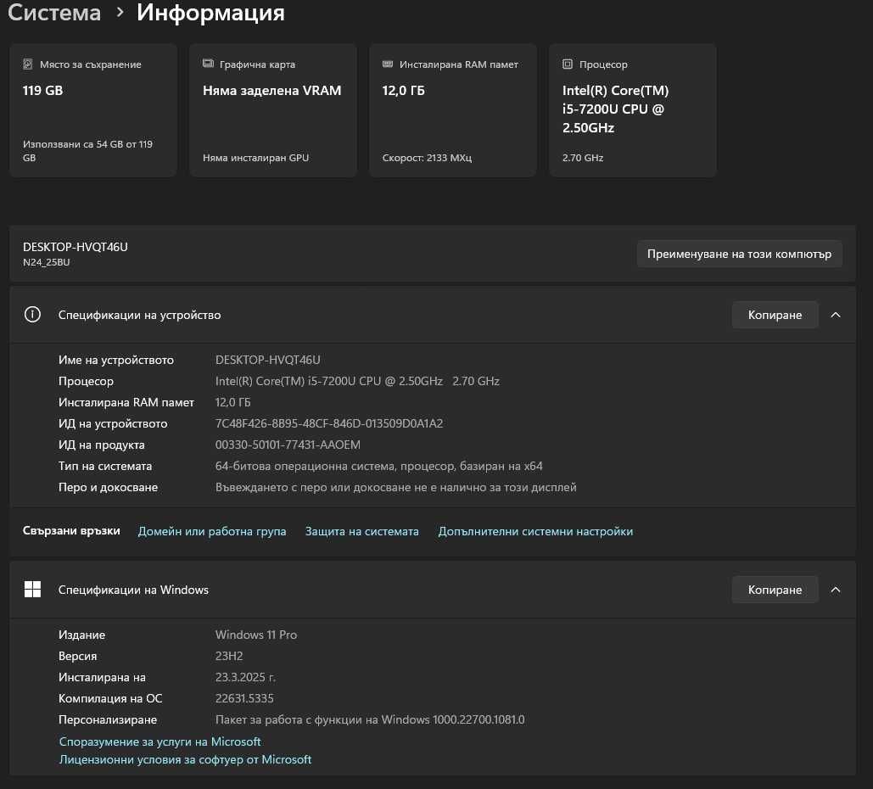Click the 2.70 GHz text in processor card

point(582,158)
